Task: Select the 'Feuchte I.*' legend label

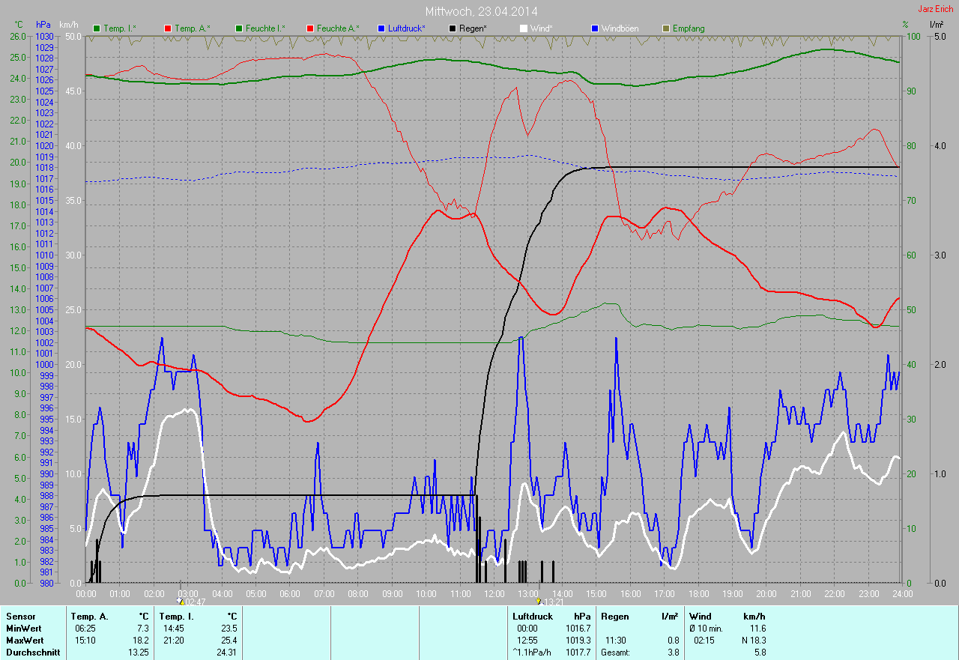Action: (266, 28)
